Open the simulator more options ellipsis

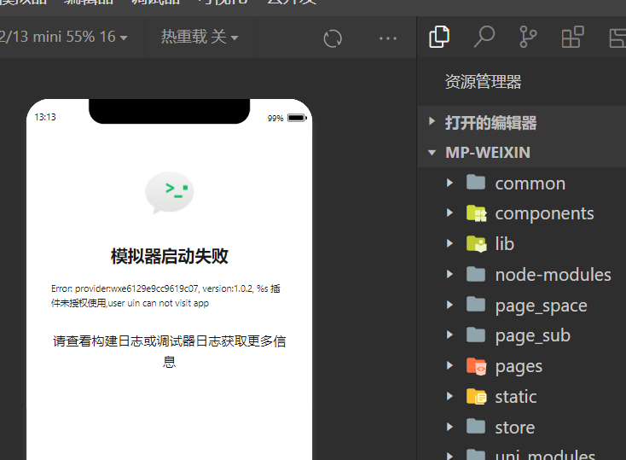pos(388,38)
